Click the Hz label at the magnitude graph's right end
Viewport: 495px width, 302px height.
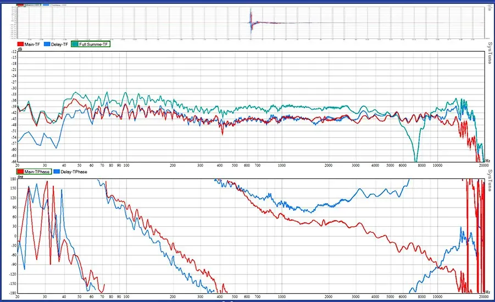pyautogui.click(x=487, y=160)
